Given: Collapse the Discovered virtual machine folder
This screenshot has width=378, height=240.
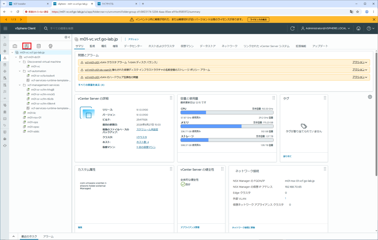Looking at the screenshot, I should (20, 62).
